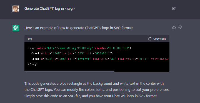
Task: Click the clipboard icon in code header
Action: tap(150, 39)
